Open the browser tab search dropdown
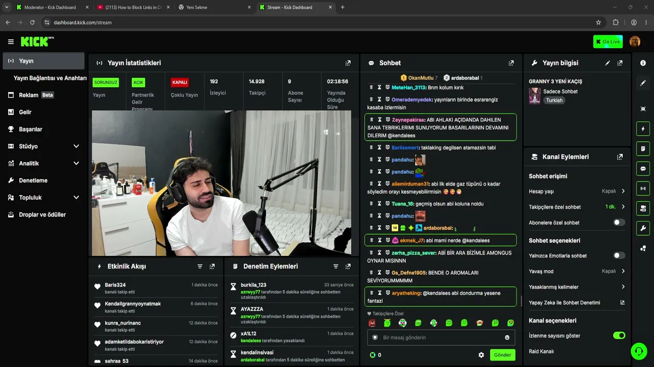Screen dimensions: 654x367 [7, 7]
